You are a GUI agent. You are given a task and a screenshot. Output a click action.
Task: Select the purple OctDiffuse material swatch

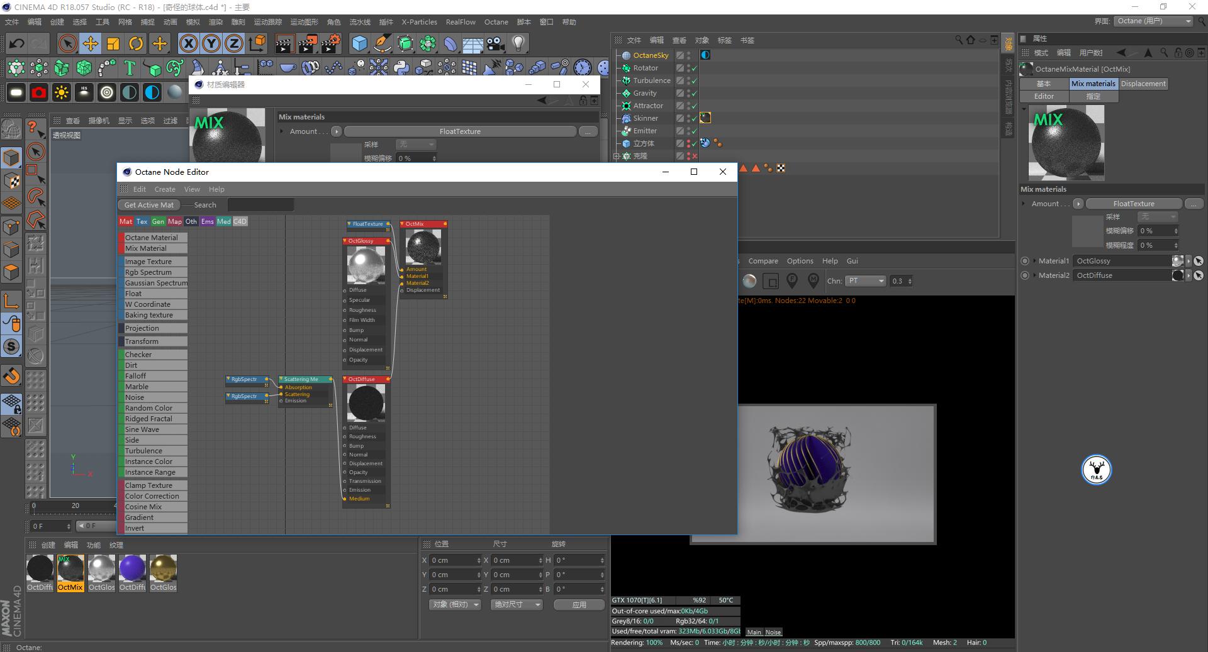pyautogui.click(x=132, y=569)
